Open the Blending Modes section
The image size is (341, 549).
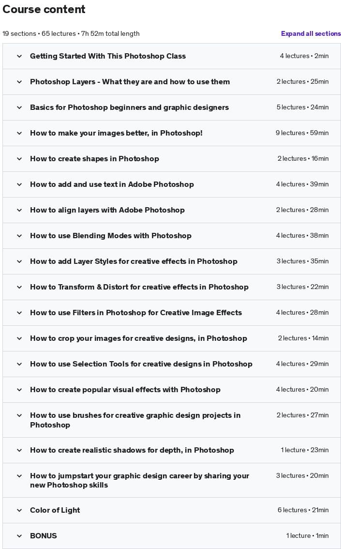click(x=110, y=236)
